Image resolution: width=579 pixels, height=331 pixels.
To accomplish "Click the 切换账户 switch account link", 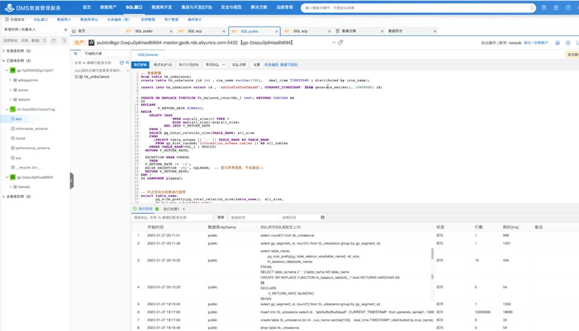I will click(541, 43).
